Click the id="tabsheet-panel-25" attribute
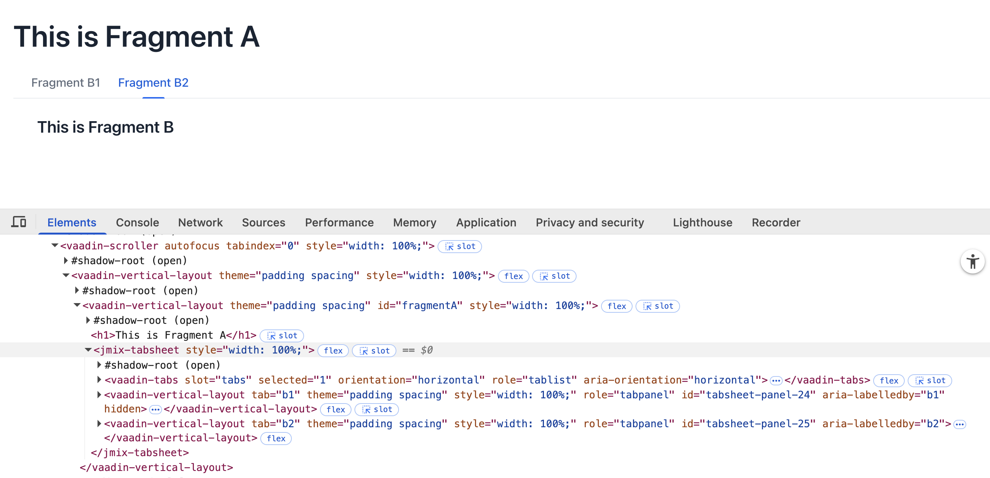 pos(749,424)
